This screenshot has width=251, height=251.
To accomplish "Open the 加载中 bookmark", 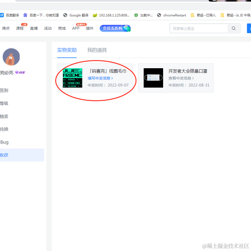I will pyautogui.click(x=144, y=15).
